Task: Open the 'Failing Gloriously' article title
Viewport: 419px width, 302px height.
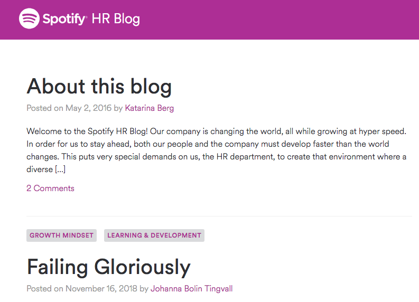Action: [108, 267]
